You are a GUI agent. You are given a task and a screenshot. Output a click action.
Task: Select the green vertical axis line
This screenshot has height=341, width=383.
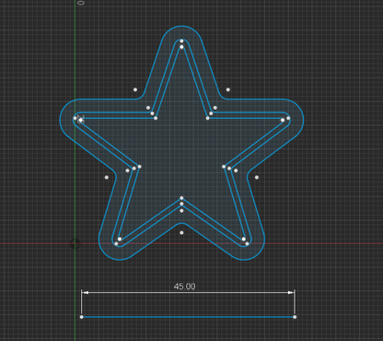[75, 170]
